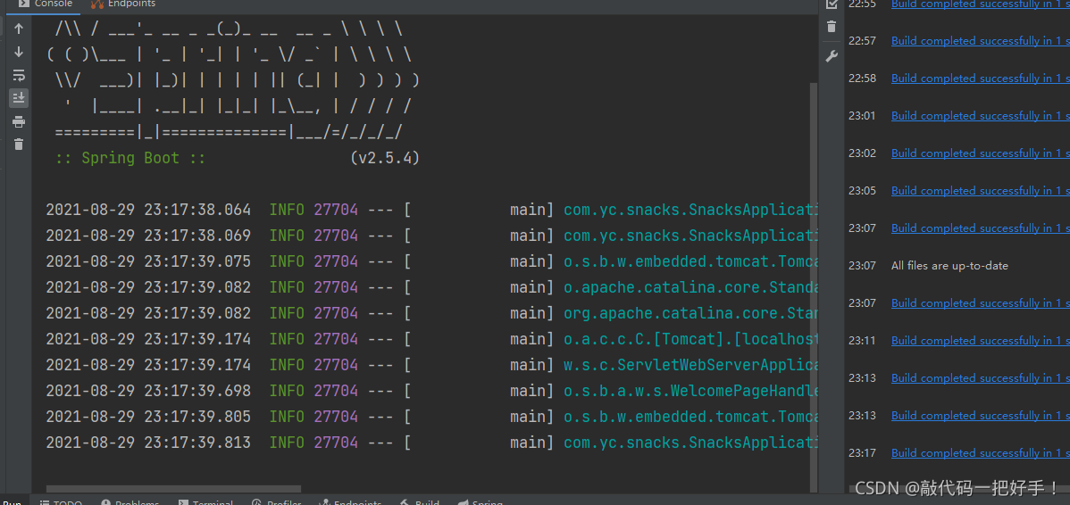Image resolution: width=1070 pixels, height=505 pixels.
Task: Click the 'o.apache.catalina.core.Standa' logger name
Action: point(690,287)
